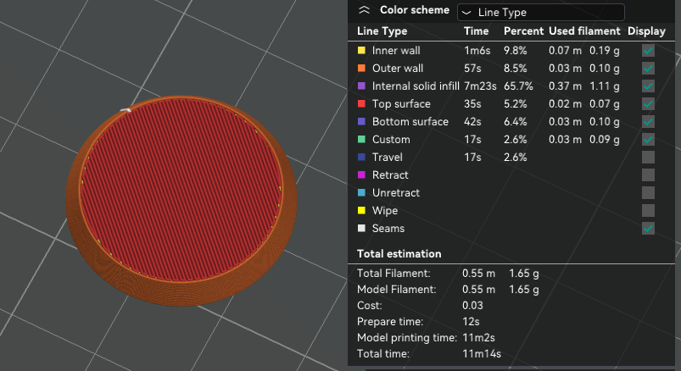Screen dimensions: 681x371
Task: Click the purple Internal solid infill swatch
Action: 362,86
